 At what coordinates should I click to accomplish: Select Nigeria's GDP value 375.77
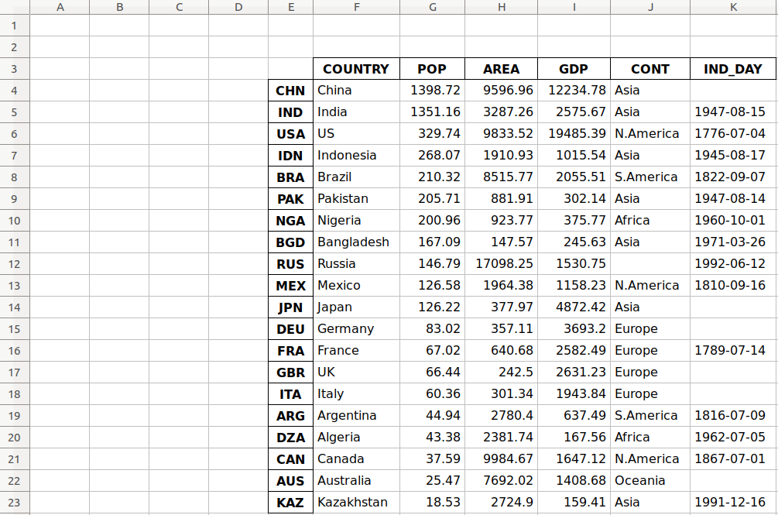pyautogui.click(x=574, y=220)
